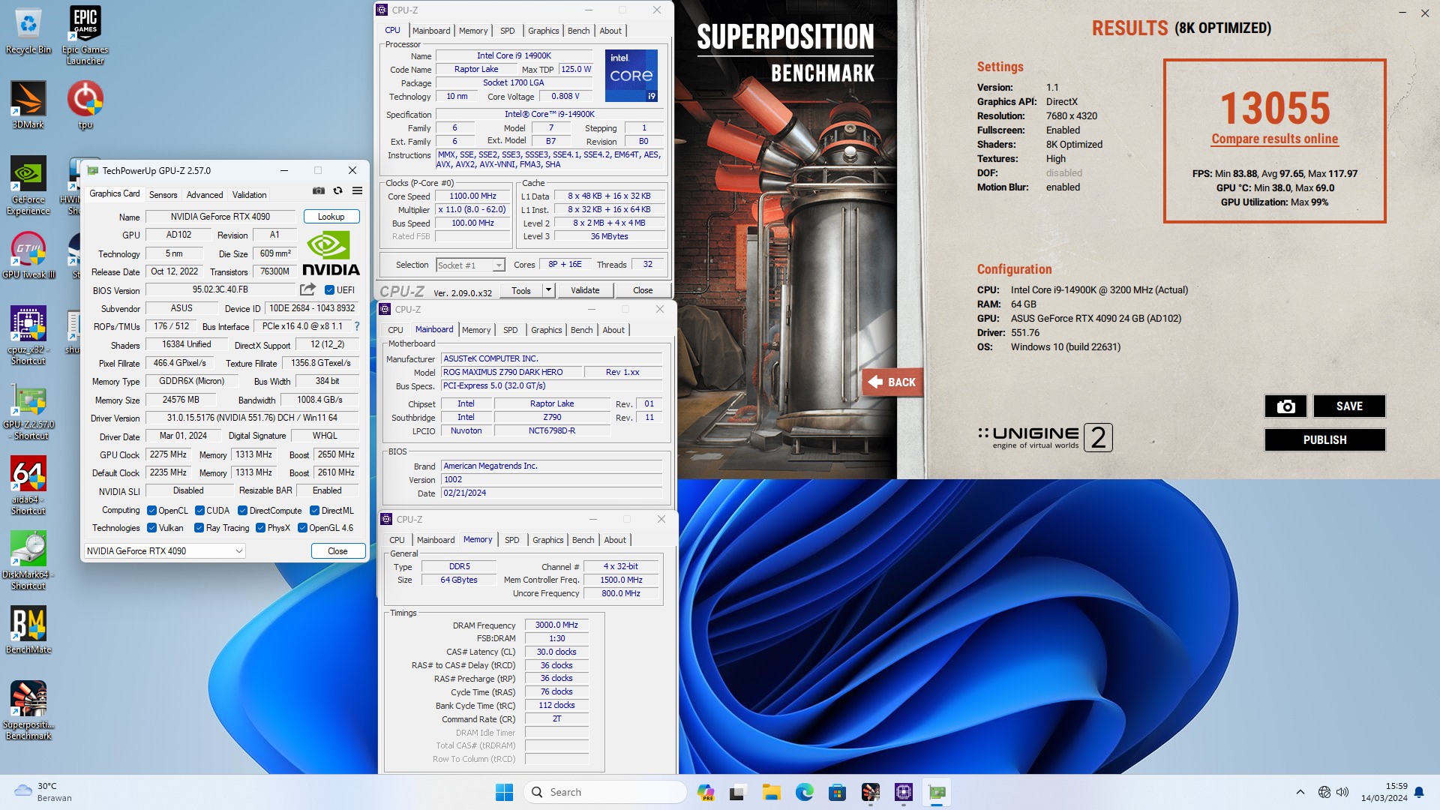Open GeForce Experience desktop icon
1440x810 pixels.
point(28,185)
